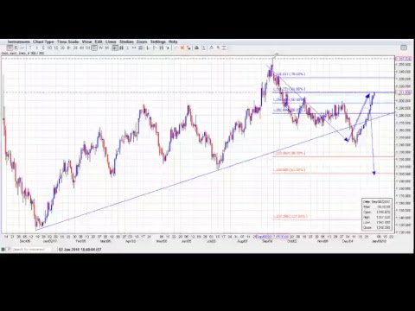415x311 pixels.
Task: Click the 61.80% Fibonacci level label
Action: coord(289,89)
